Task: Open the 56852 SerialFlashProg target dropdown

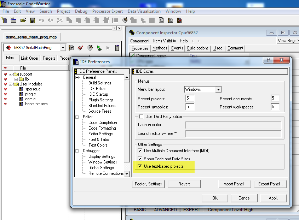Action: 63,48
